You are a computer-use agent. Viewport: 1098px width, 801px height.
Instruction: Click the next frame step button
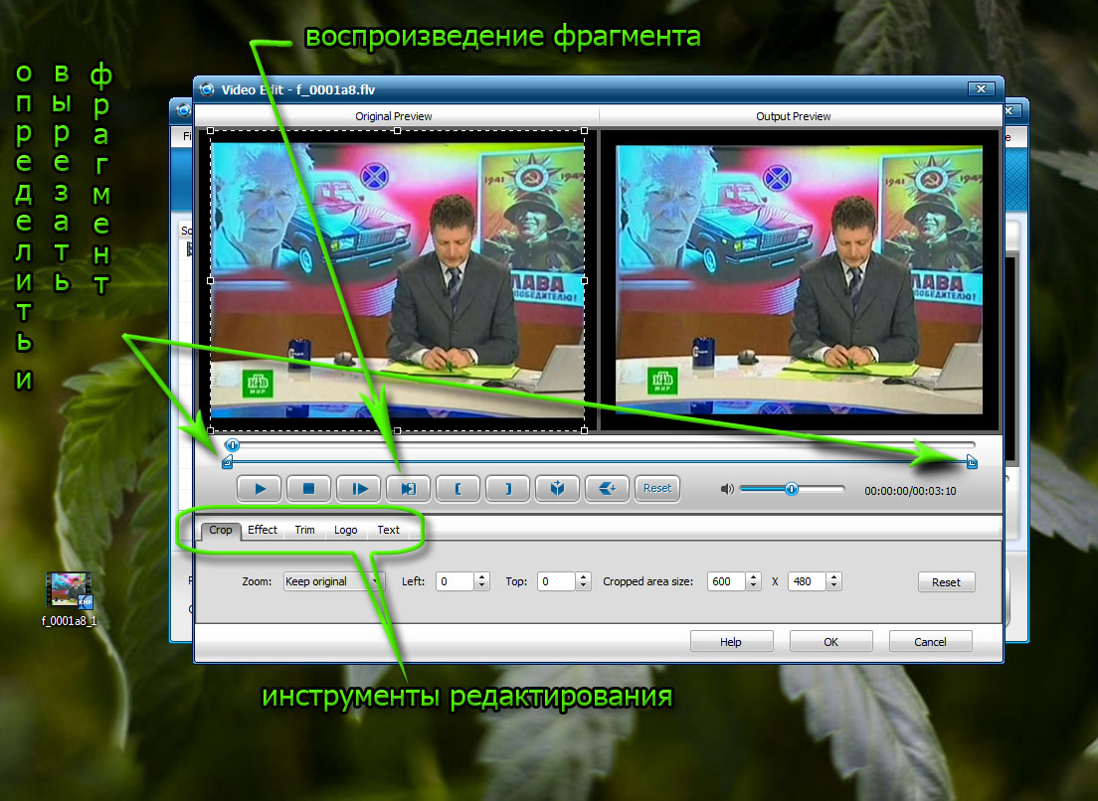(359, 488)
